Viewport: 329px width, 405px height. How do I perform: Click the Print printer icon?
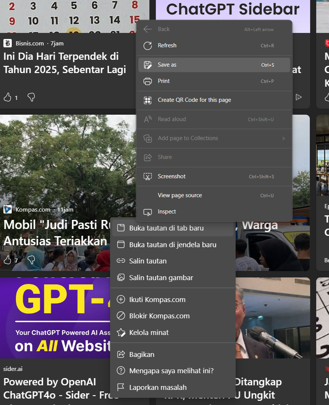[x=147, y=81]
